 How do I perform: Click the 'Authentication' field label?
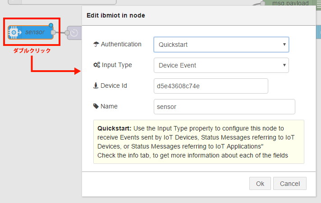tap(121, 44)
